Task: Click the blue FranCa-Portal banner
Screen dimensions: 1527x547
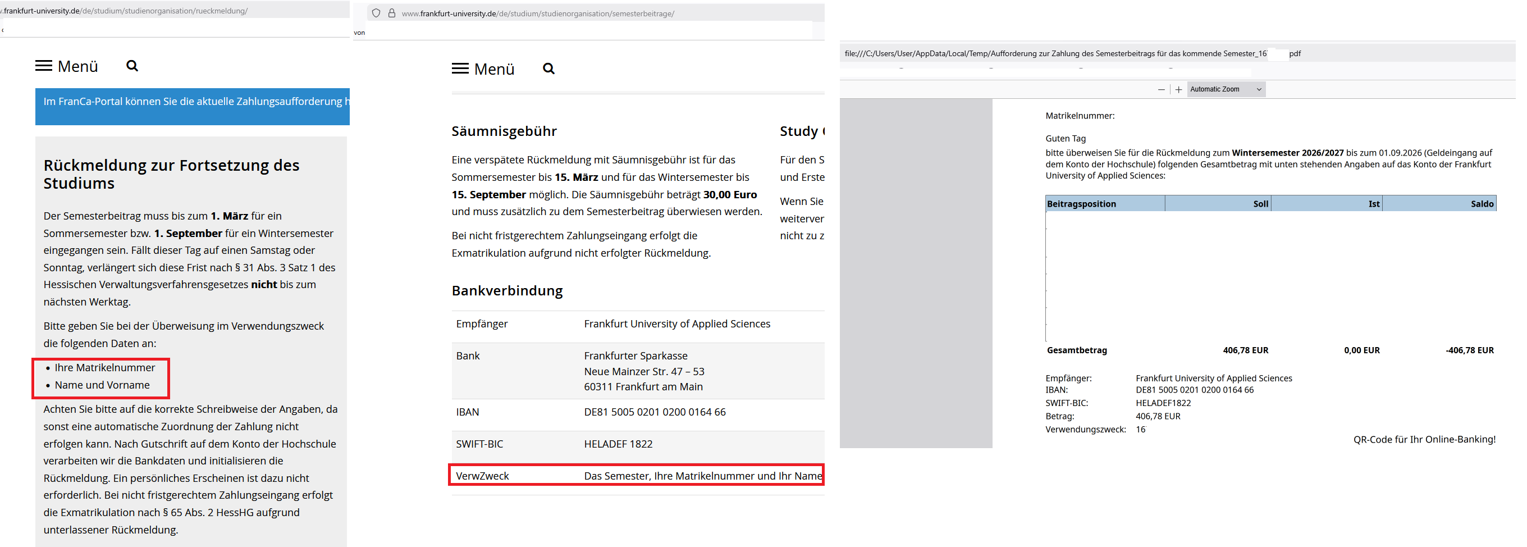Action: (x=193, y=106)
